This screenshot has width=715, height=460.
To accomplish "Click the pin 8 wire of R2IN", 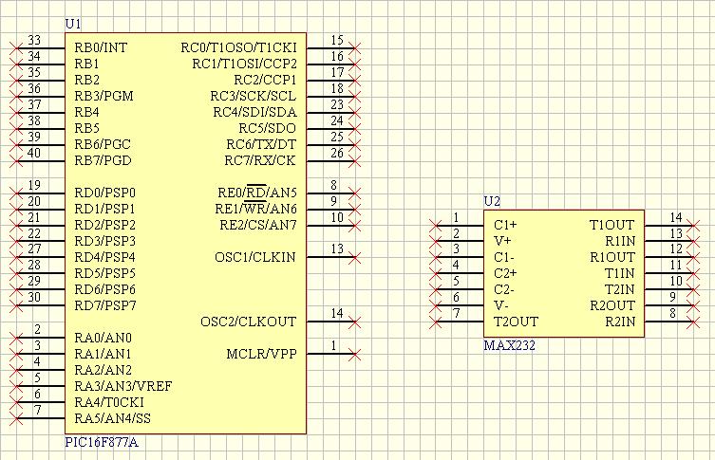I will 668,322.
